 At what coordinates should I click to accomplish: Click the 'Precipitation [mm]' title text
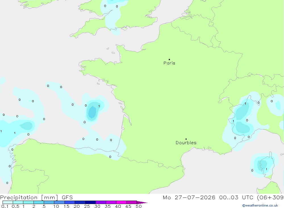point(29,198)
